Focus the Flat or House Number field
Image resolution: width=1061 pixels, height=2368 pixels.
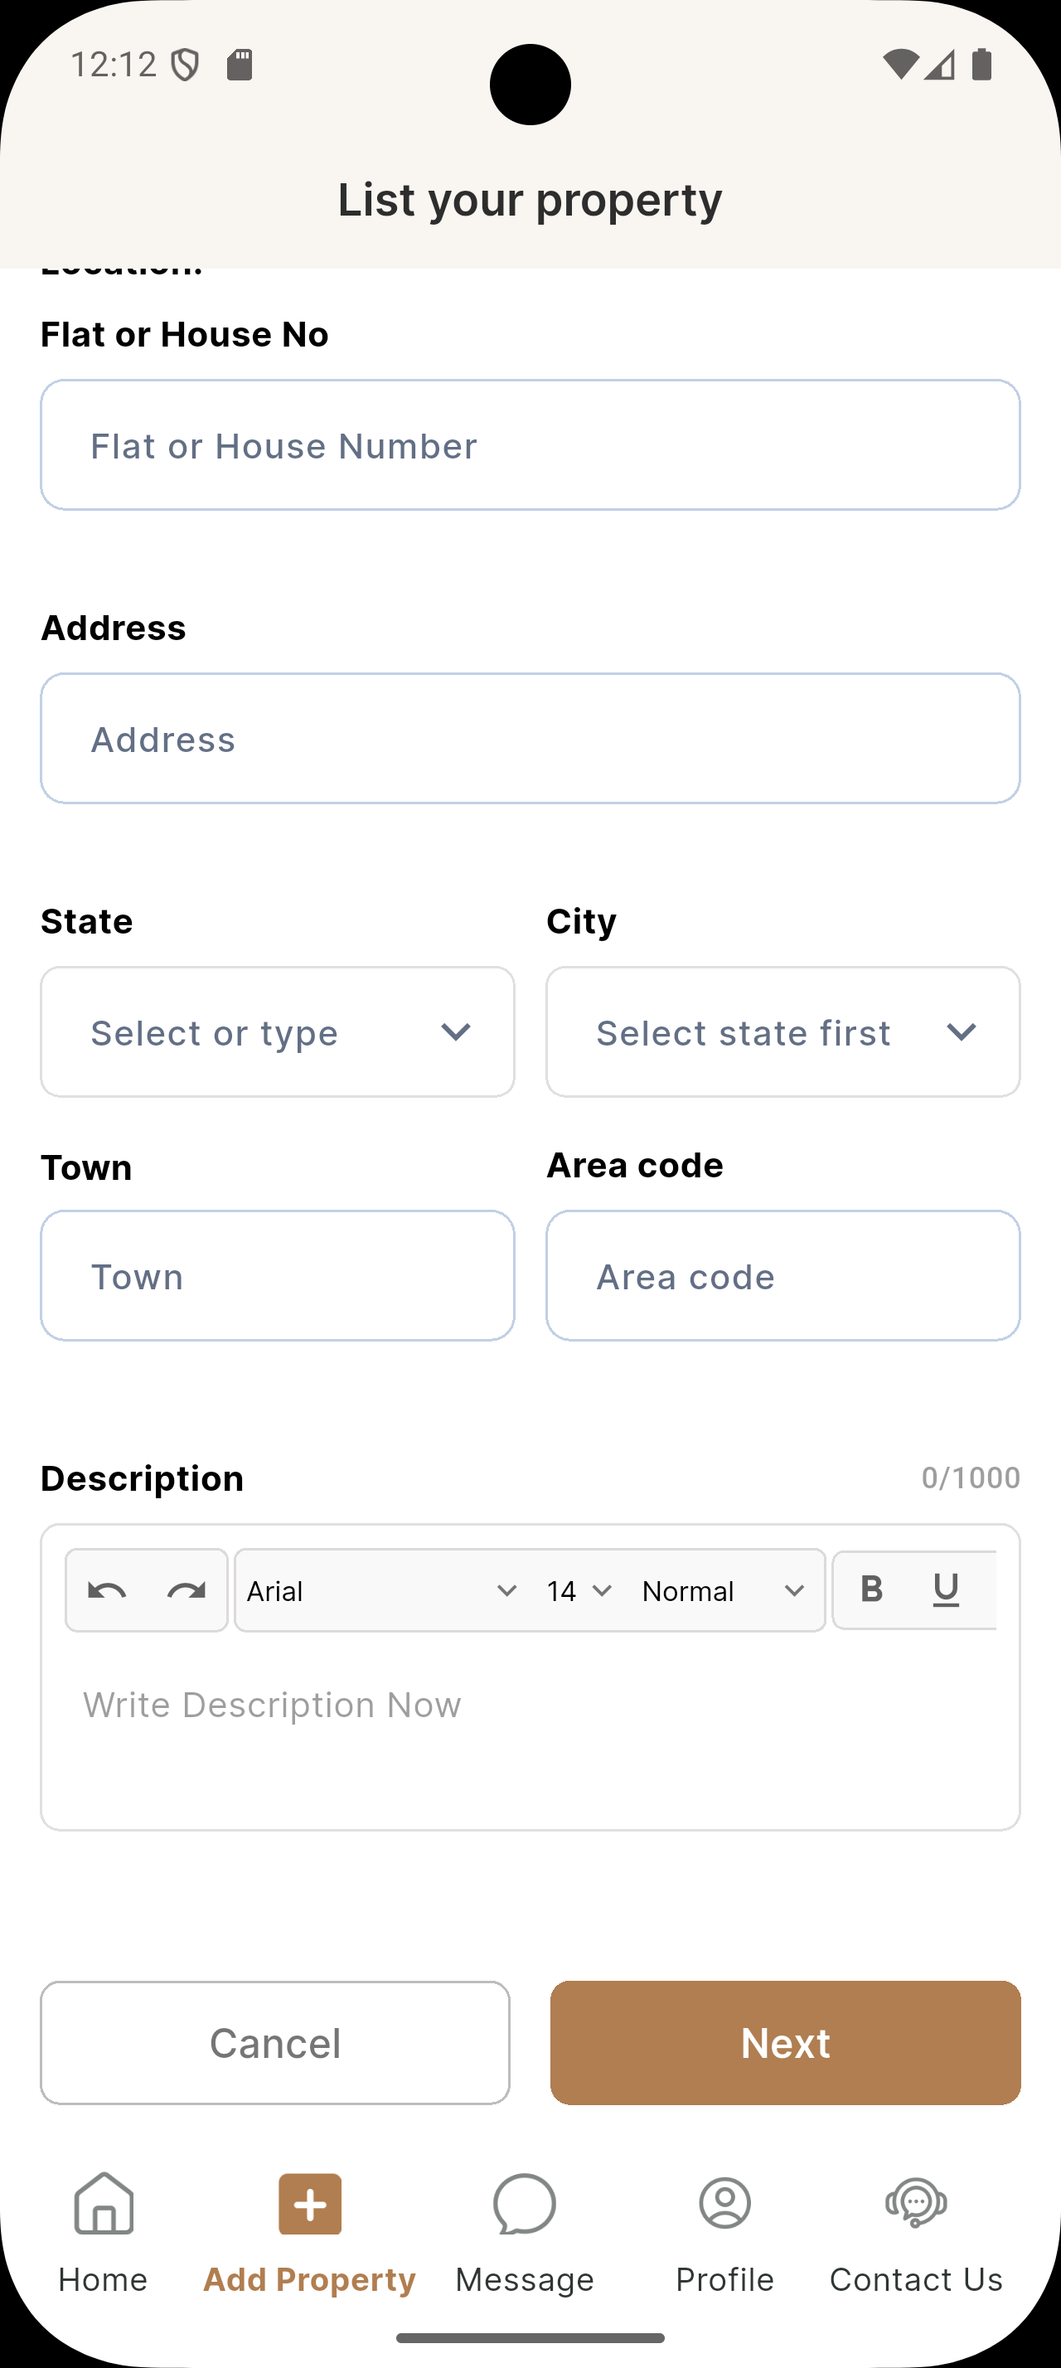pos(530,446)
